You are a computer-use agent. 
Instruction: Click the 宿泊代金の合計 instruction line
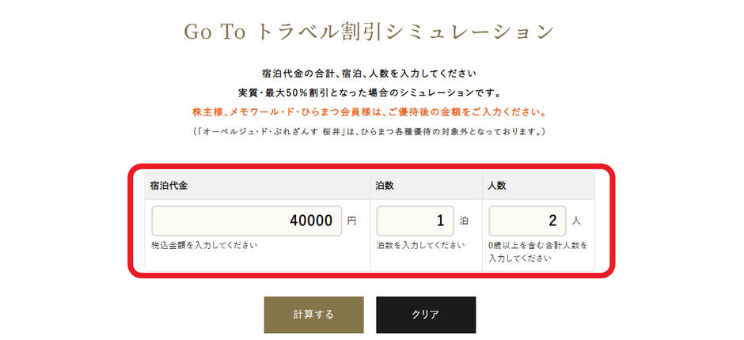point(370,74)
